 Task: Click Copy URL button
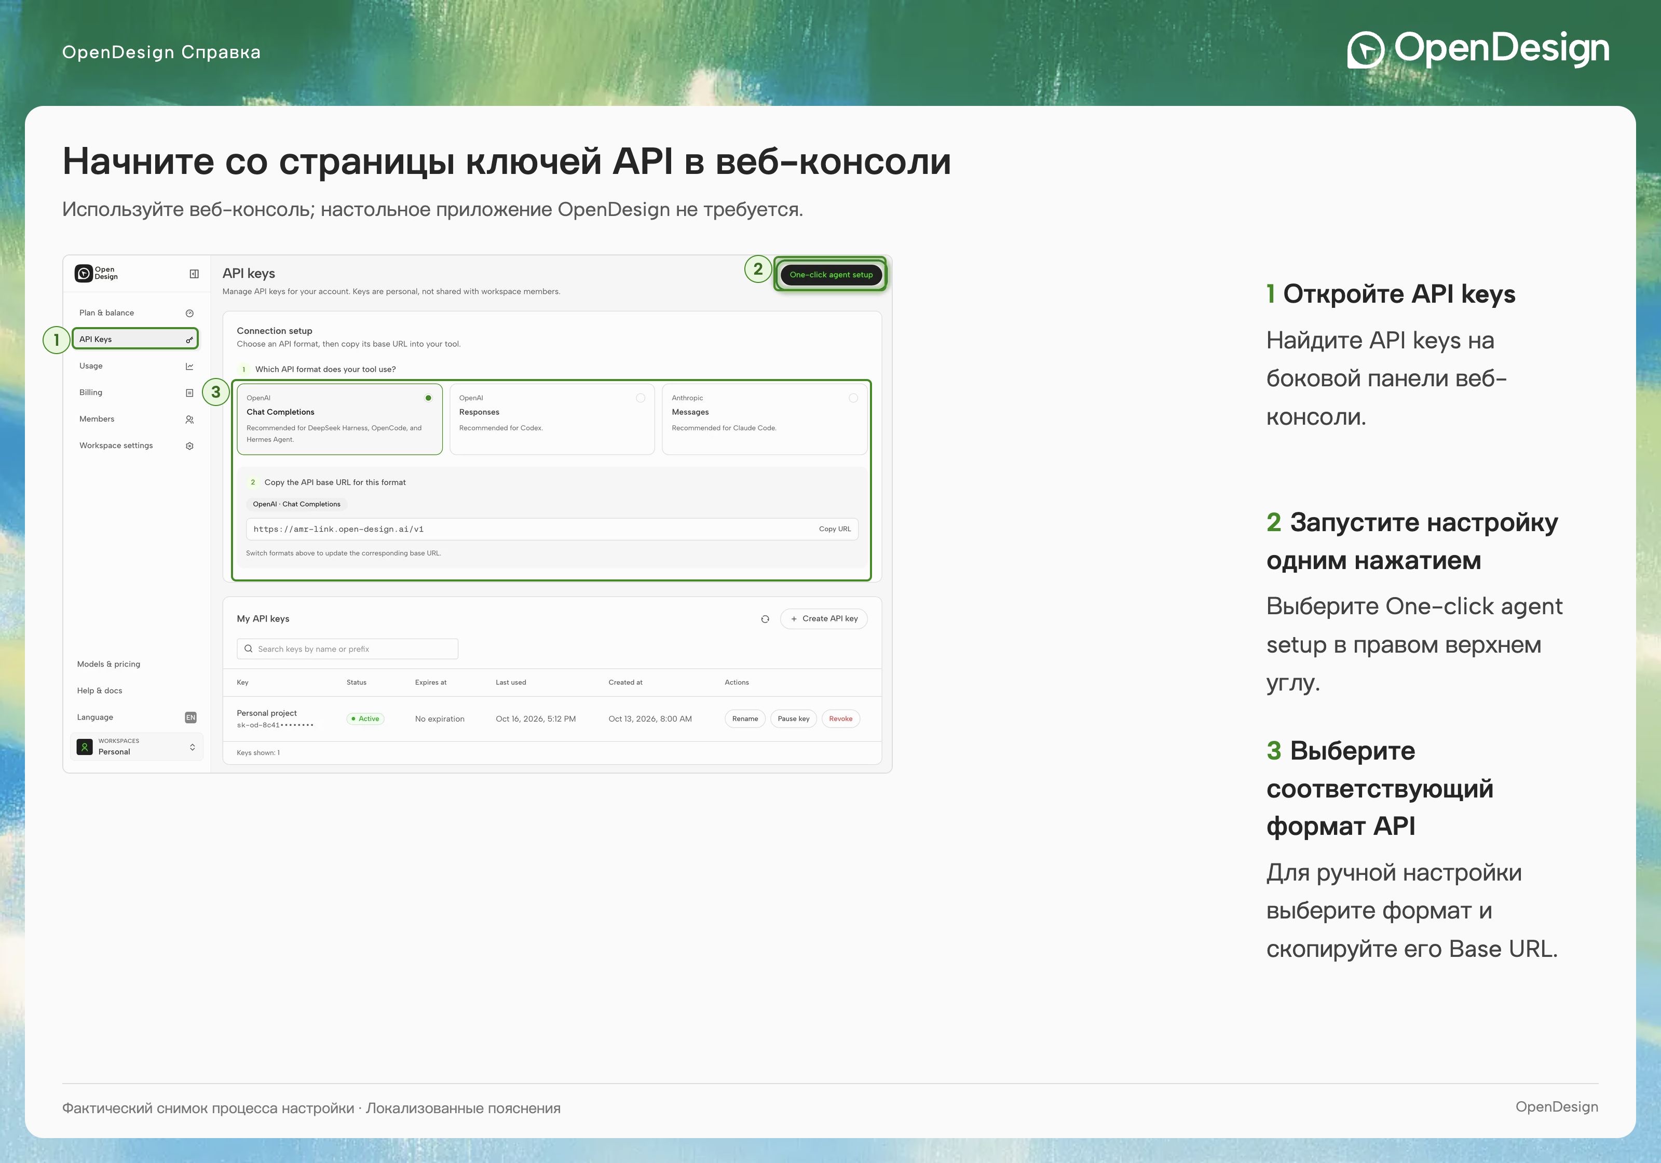coord(835,529)
